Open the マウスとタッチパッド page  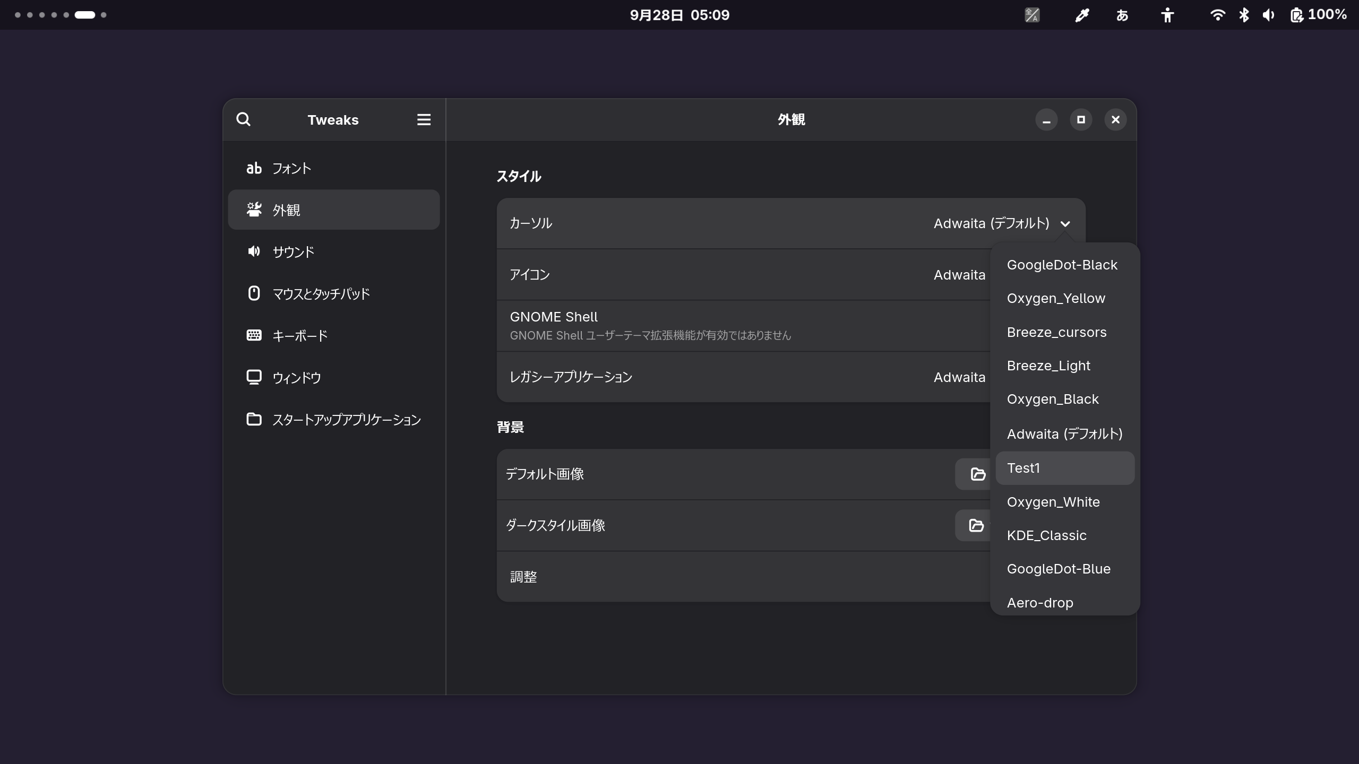334,293
